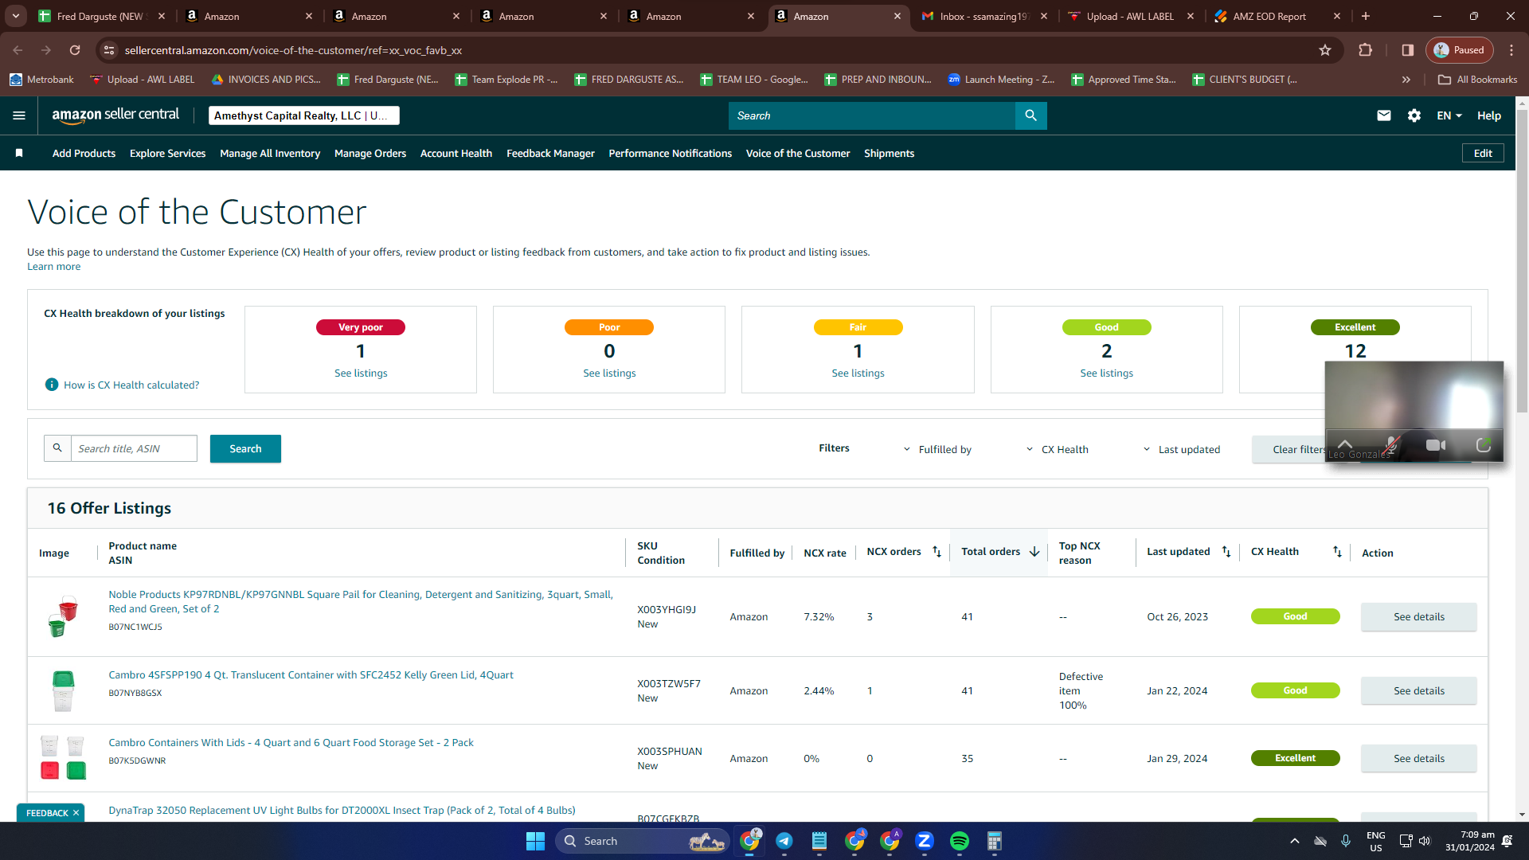Click the Noble Products pail thumbnail
Screen dimensions: 1529x860
pos(63,616)
